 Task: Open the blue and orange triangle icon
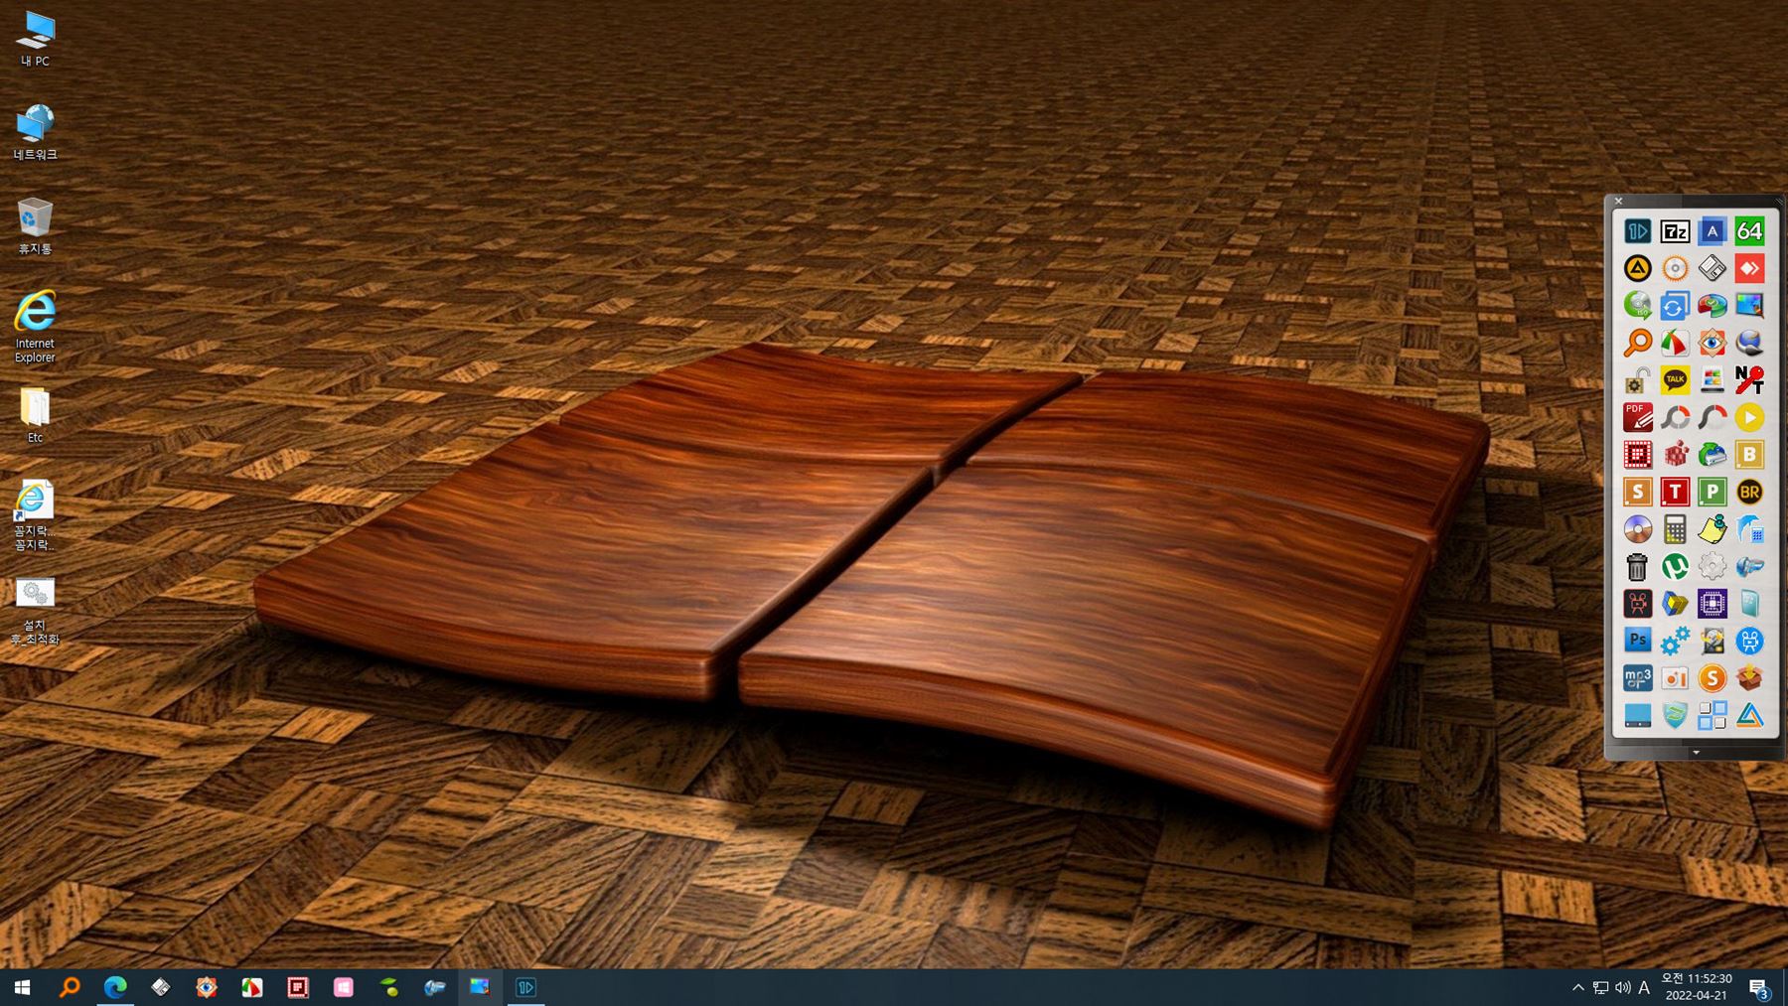pos(1749,715)
